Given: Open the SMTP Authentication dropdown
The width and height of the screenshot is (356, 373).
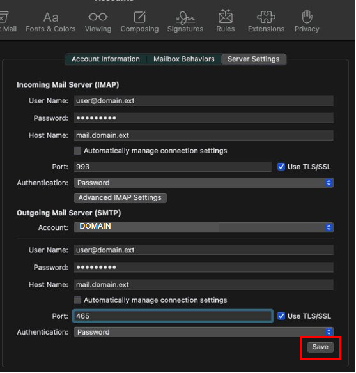Looking at the screenshot, I should [x=204, y=332].
